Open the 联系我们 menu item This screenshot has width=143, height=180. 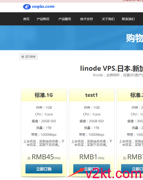(x=128, y=19)
